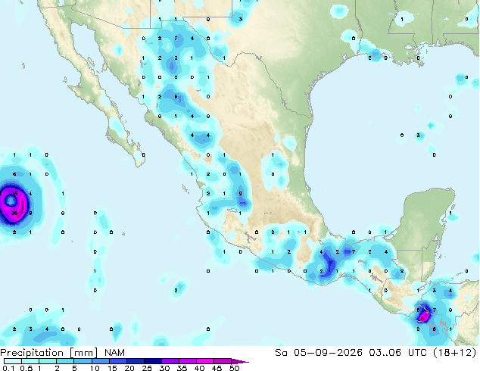Screen dimensions: 480x371
Task: Click the 50 mm arrow tip of legend
Action: [x=240, y=361]
